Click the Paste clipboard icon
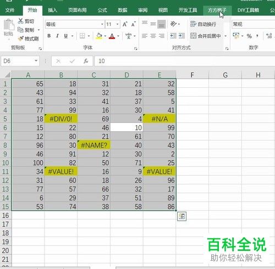The width and height of the screenshot is (275, 269). pyautogui.click(x=9, y=24)
